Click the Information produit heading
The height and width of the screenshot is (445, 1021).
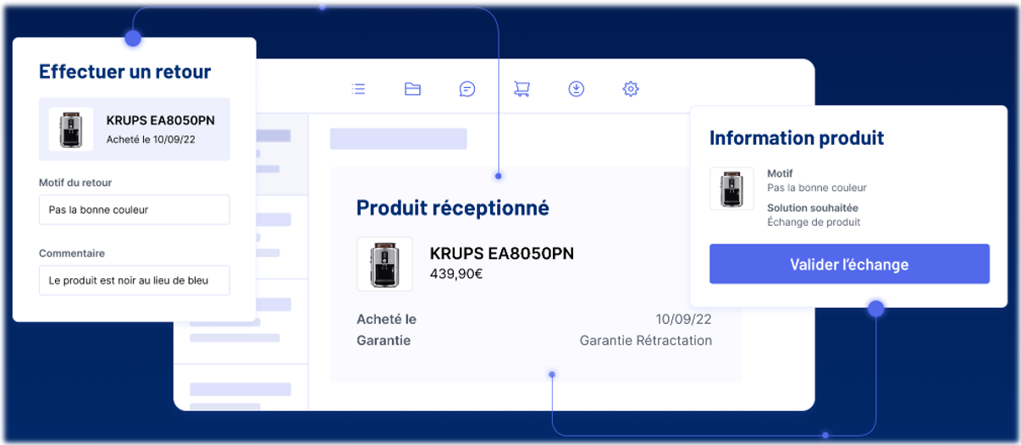[797, 138]
